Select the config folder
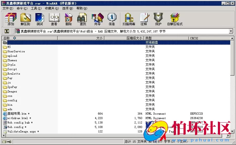 pyautogui.click(x=10, y=100)
